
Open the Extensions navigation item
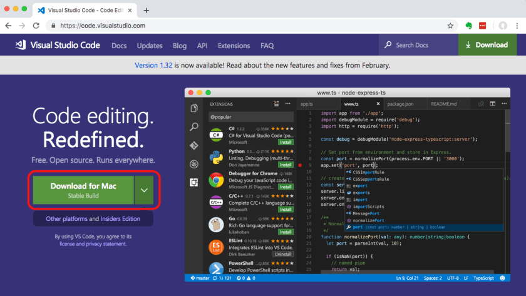point(234,46)
